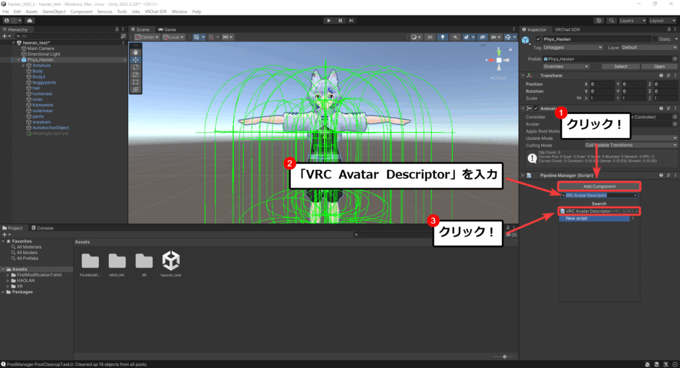Screen dimensions: 680x368
Task: Toggle the Phys_Haolan active checkbox
Action: [x=538, y=39]
